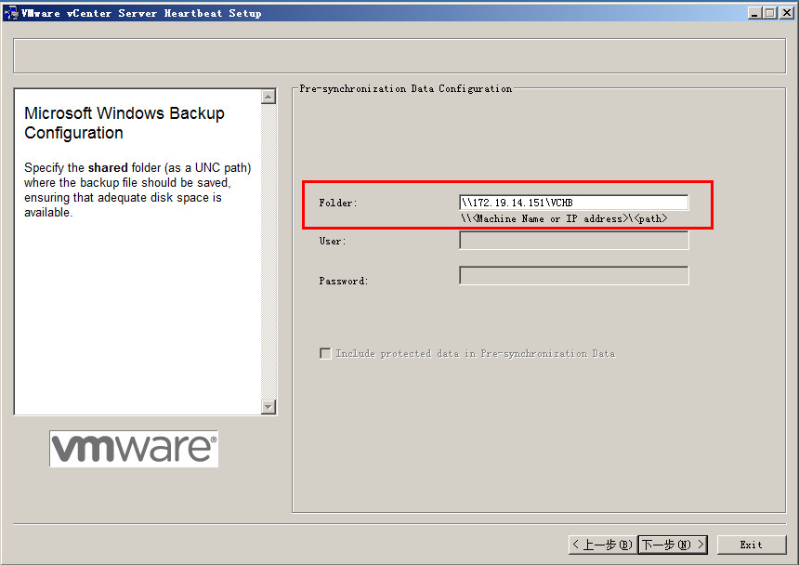Click the help panel vertical scrollbar track
Screen dimensions: 799x565
pyautogui.click(x=269, y=252)
